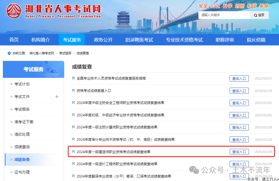Open 中级注册安全工程师 成绩复查结果 article

(x=120, y=103)
